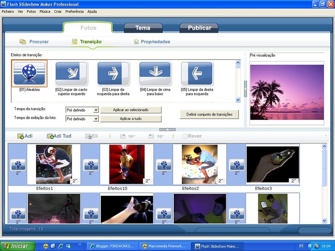335x251 pixels.
Task: Click transition dice icon before Efeitos1
Action: pos(18,165)
